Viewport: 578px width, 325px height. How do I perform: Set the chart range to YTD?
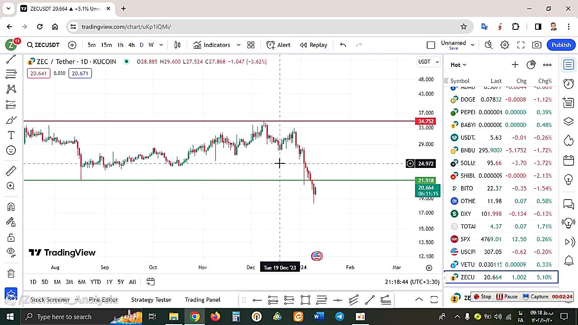pos(95,282)
